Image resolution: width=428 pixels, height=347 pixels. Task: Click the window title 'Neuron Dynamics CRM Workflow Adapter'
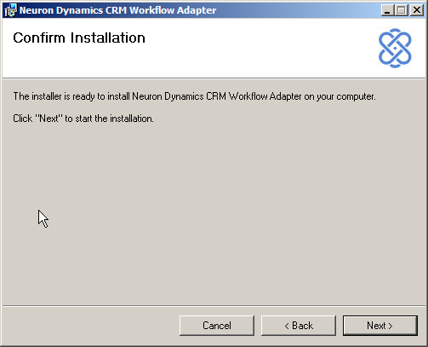pyautogui.click(x=117, y=10)
